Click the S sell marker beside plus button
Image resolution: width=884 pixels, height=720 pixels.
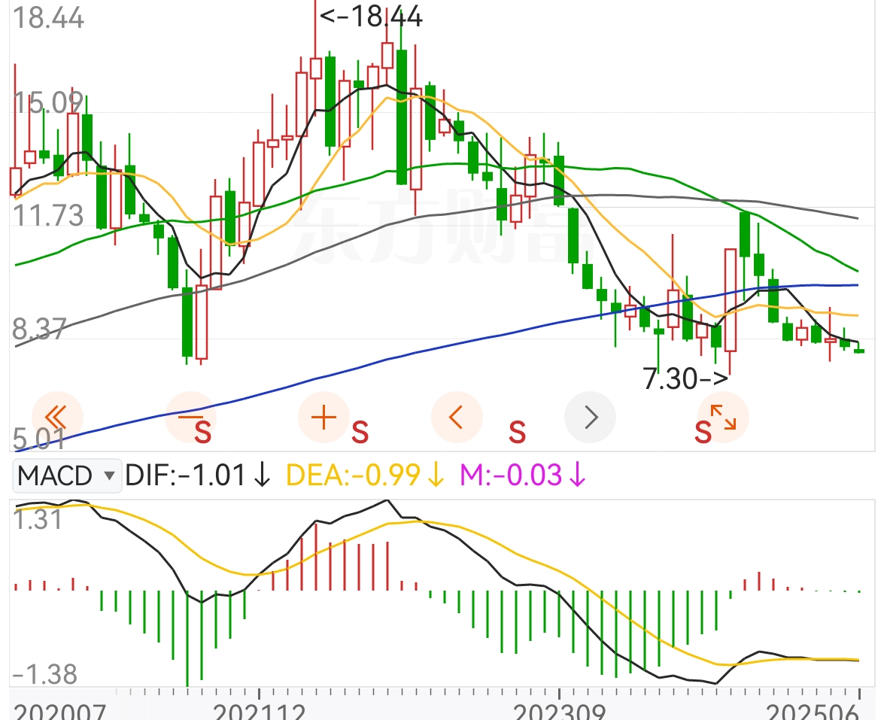[360, 433]
